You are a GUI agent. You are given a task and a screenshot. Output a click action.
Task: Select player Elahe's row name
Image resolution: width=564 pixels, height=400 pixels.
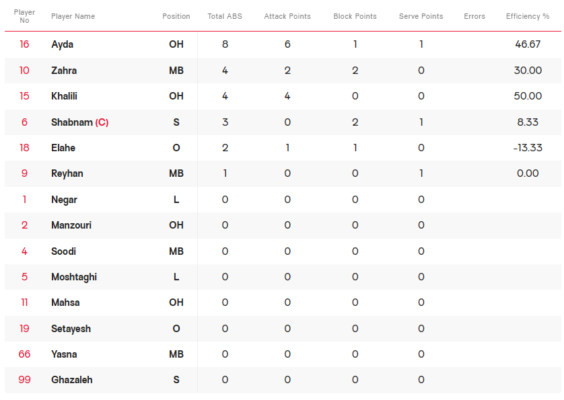click(63, 148)
